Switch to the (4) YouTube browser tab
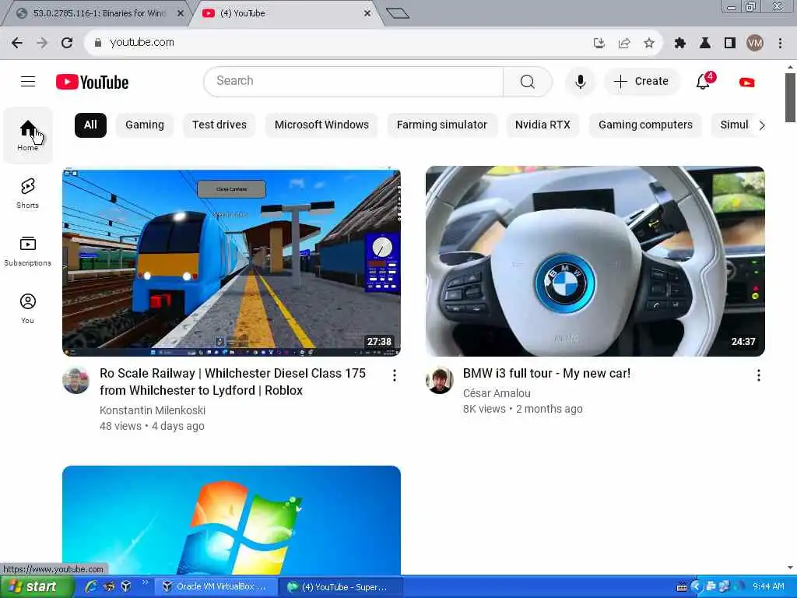797x598 pixels. (286, 14)
